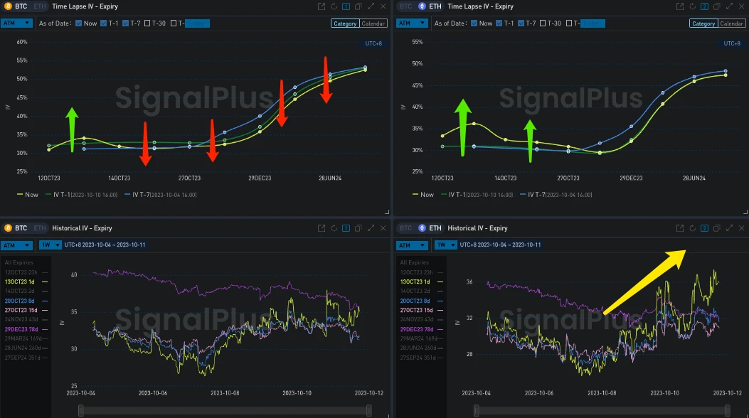Click the time range slider below BTC Historical IV
The width and height of the screenshot is (749, 418).
[224, 410]
